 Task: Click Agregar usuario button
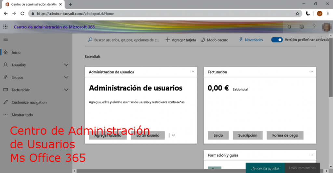click(108, 135)
